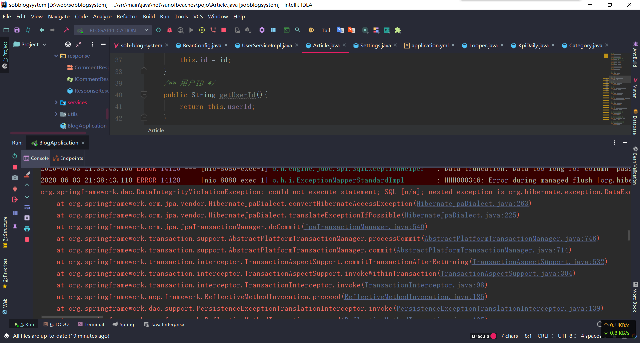The width and height of the screenshot is (640, 343).
Task: Open CRLF line separator selector
Action: click(545, 336)
